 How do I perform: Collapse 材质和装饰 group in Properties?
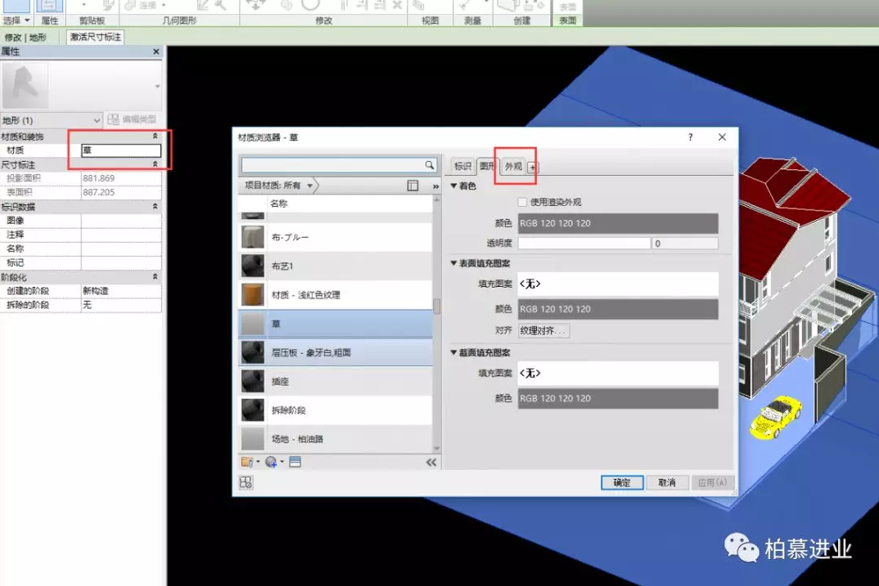(156, 136)
